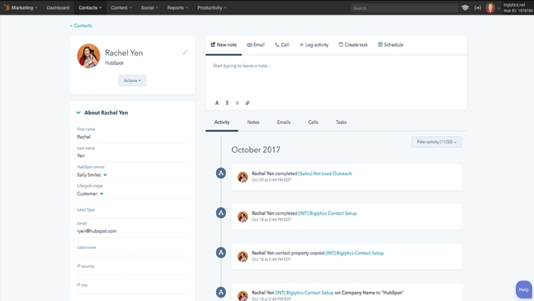This screenshot has width=534, height=301.
Task: Attach a file with the paperclip icon
Action: [247, 103]
